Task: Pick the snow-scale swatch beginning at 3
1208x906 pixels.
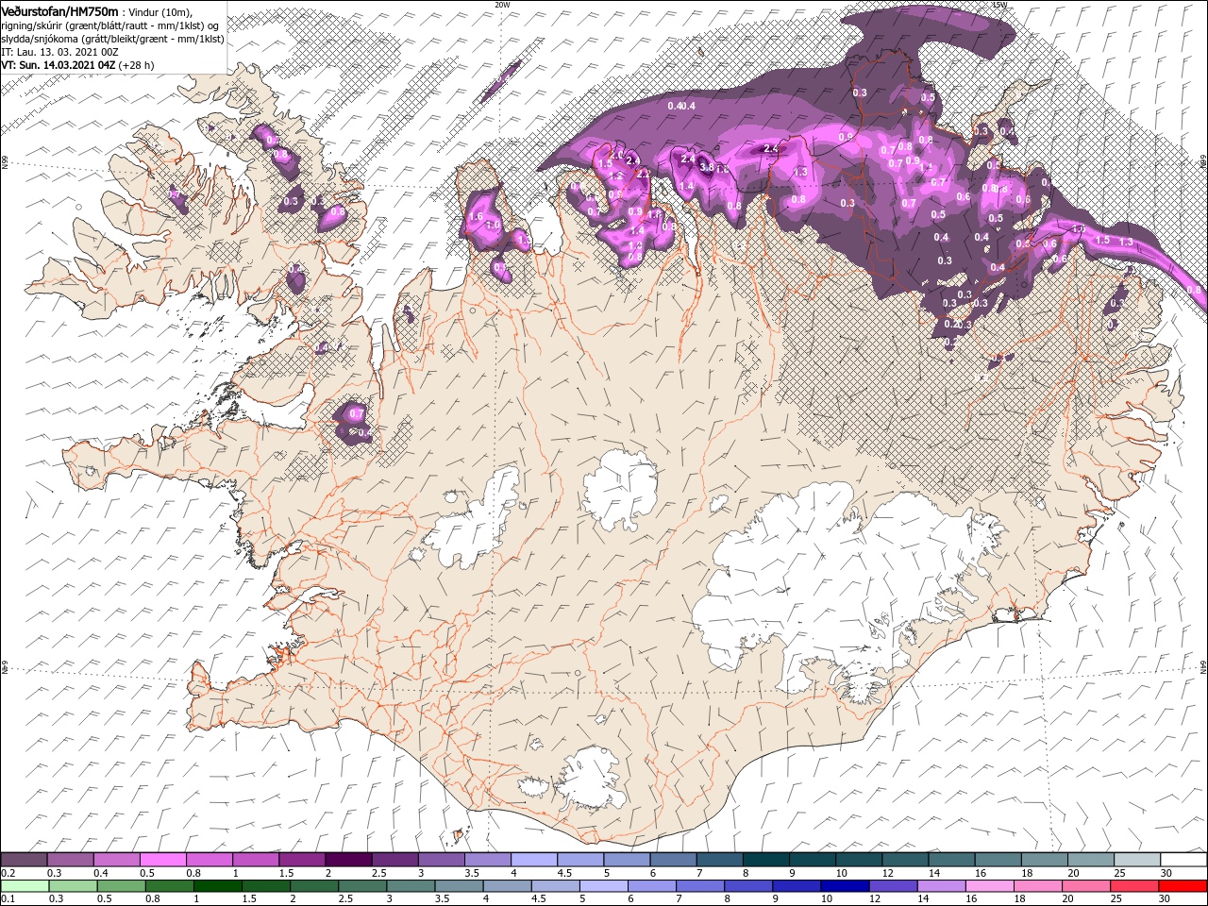Action: (441, 860)
